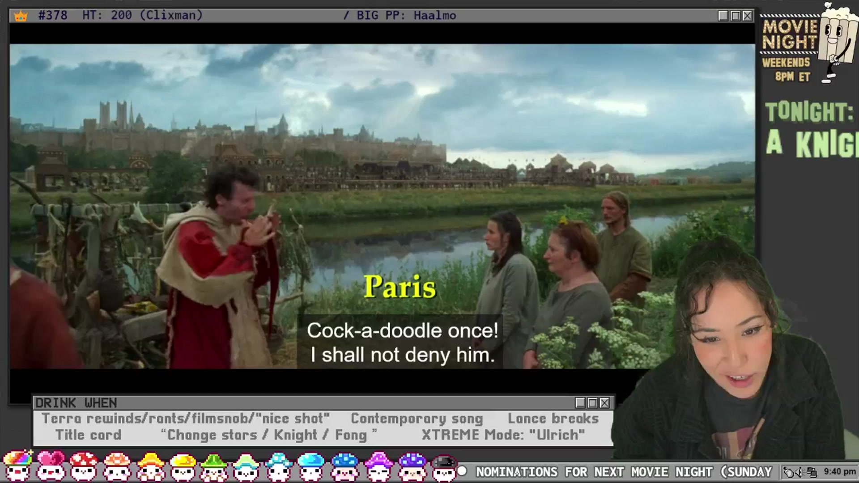Click the 'HT: 200 (Clixman)' title text
The image size is (859, 483).
coord(142,15)
